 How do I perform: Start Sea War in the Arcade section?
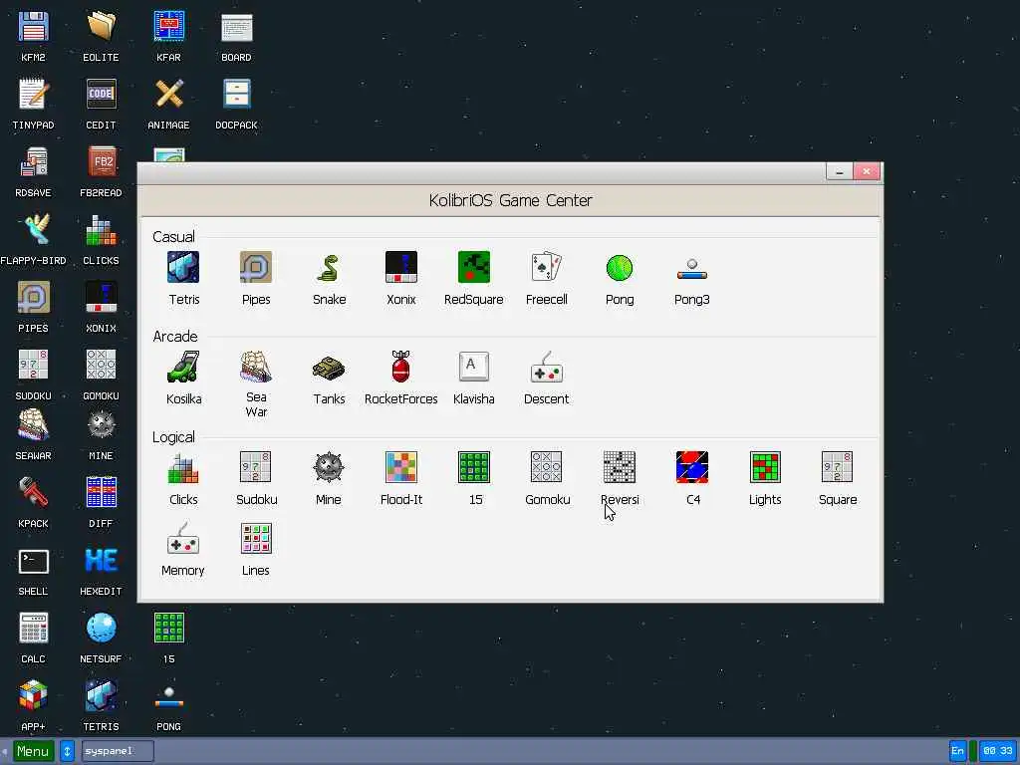click(256, 367)
